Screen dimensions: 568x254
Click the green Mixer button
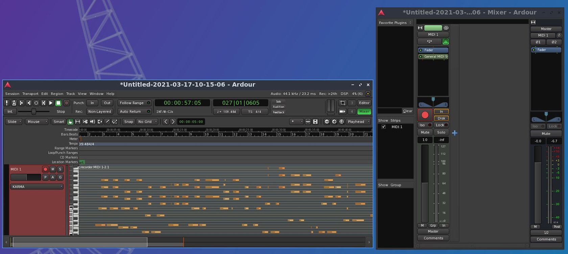[x=364, y=111]
